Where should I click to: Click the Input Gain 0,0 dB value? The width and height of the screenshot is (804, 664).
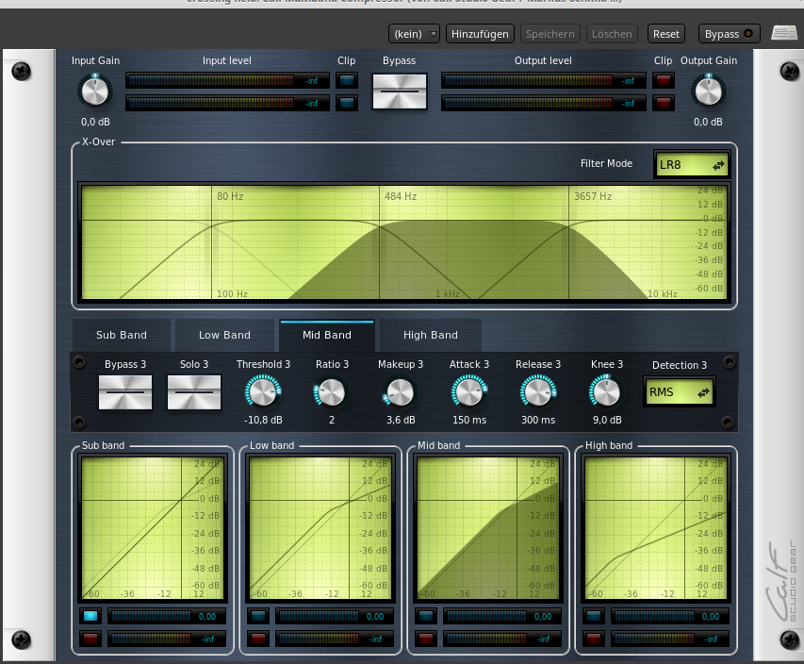[95, 122]
